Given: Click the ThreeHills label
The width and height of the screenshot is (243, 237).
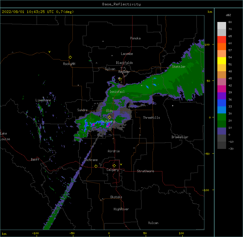Looking at the screenshot, I should 151,118.
